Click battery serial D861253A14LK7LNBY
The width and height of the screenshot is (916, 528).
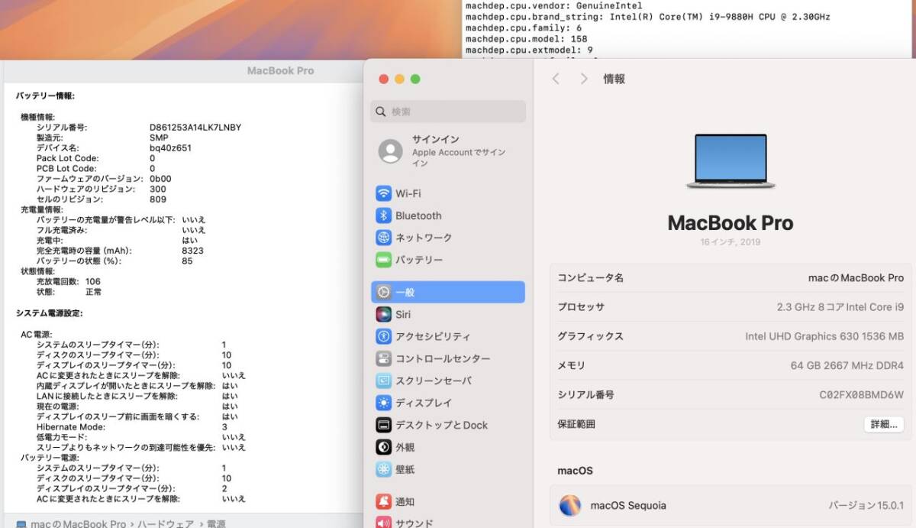point(195,128)
